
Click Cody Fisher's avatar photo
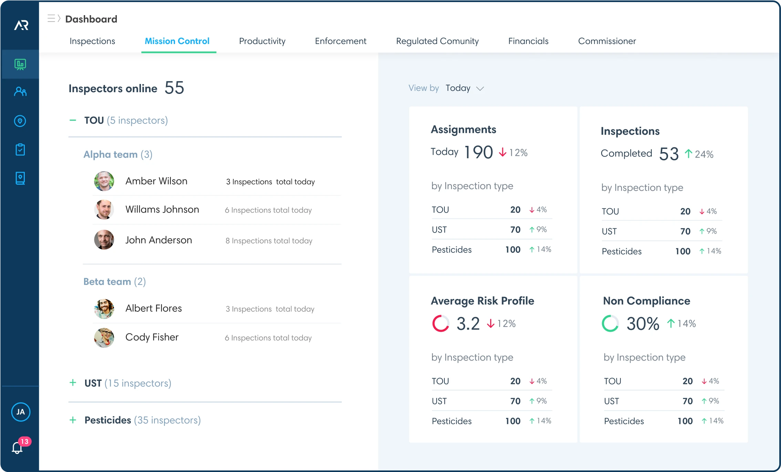pyautogui.click(x=104, y=337)
